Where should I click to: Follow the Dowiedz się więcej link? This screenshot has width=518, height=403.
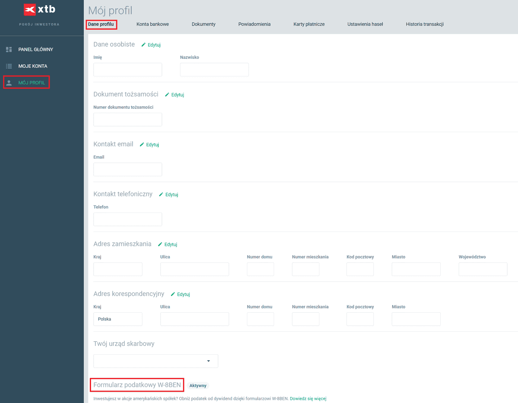click(x=308, y=398)
